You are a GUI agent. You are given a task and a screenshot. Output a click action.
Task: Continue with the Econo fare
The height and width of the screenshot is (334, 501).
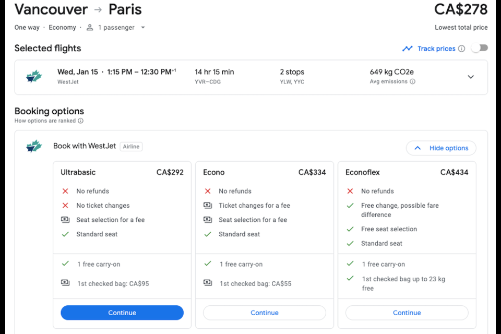[x=265, y=313]
